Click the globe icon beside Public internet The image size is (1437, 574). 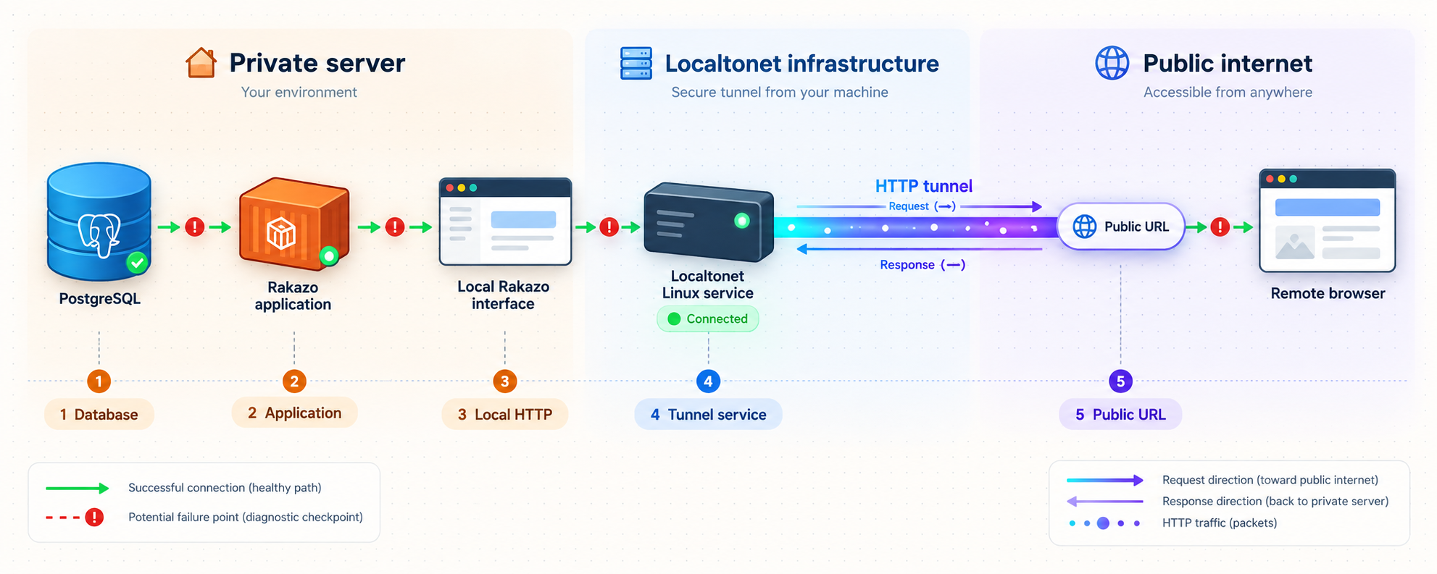pyautogui.click(x=1112, y=63)
